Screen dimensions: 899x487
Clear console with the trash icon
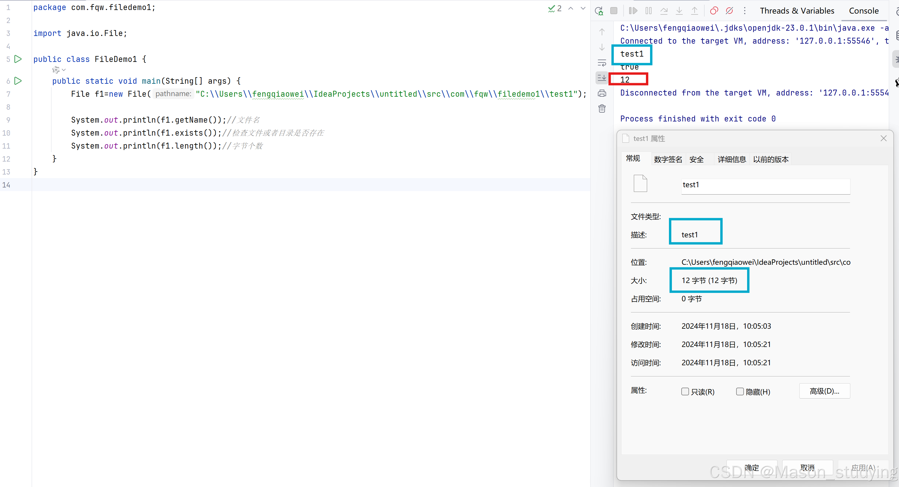(602, 108)
